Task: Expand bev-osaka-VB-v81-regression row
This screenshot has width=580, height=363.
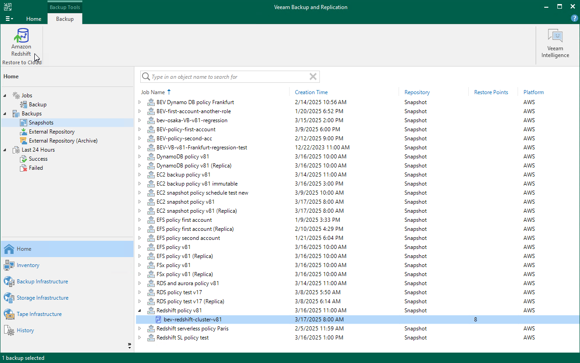Action: click(140, 120)
